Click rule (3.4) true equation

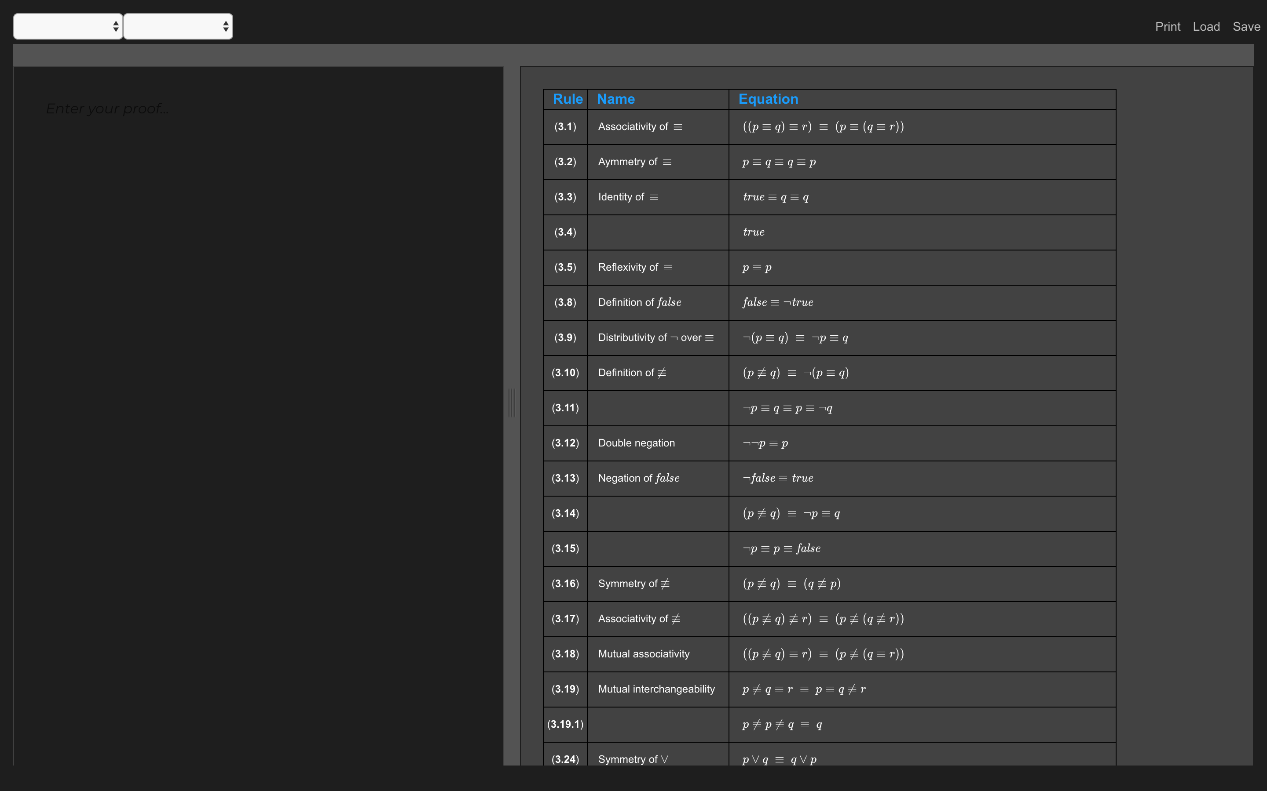(x=754, y=232)
